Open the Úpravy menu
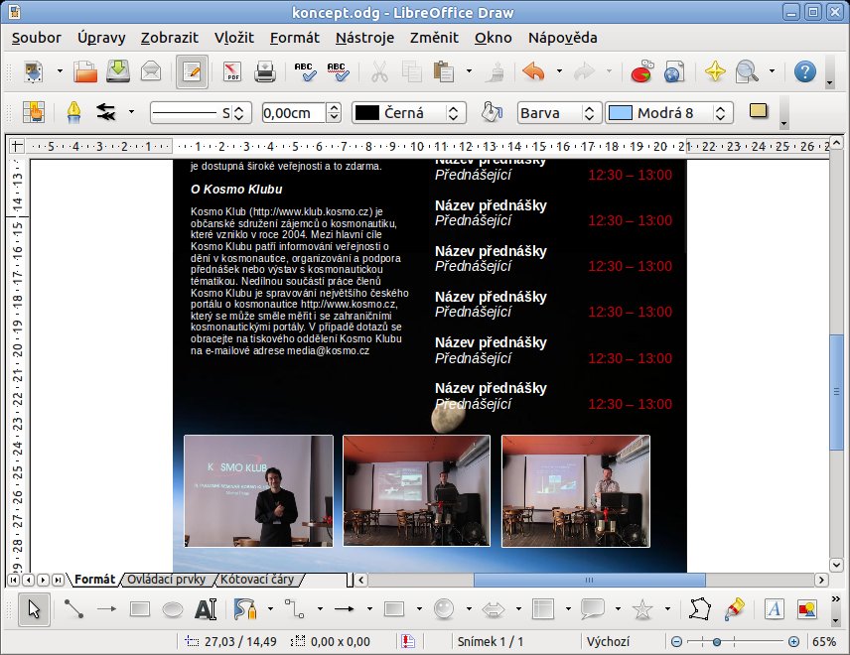850x655 pixels. pos(101,38)
